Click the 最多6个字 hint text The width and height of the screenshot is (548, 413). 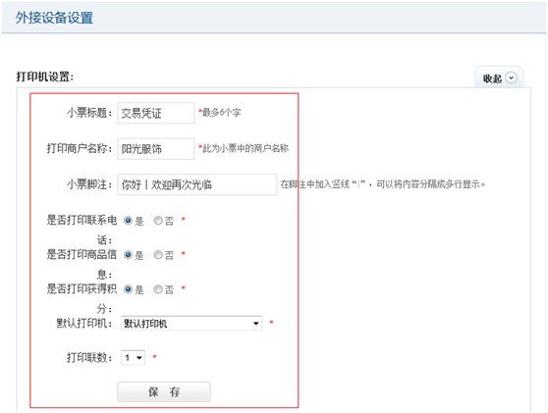(x=221, y=113)
